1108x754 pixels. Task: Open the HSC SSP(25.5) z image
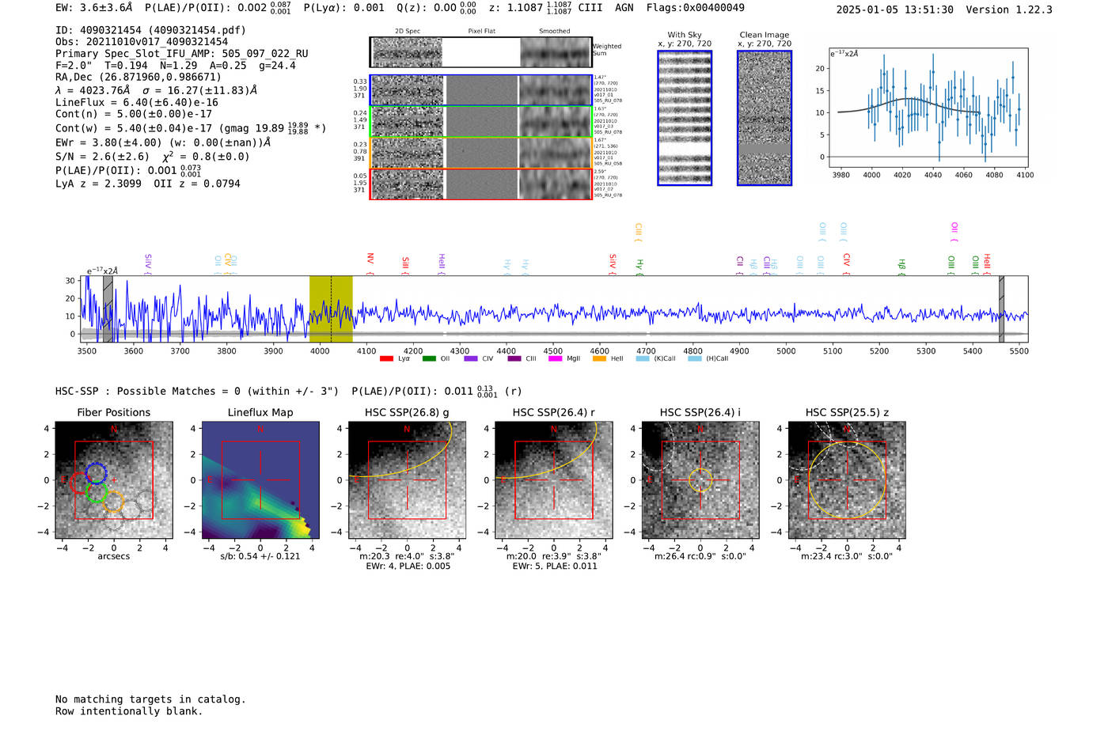click(847, 480)
